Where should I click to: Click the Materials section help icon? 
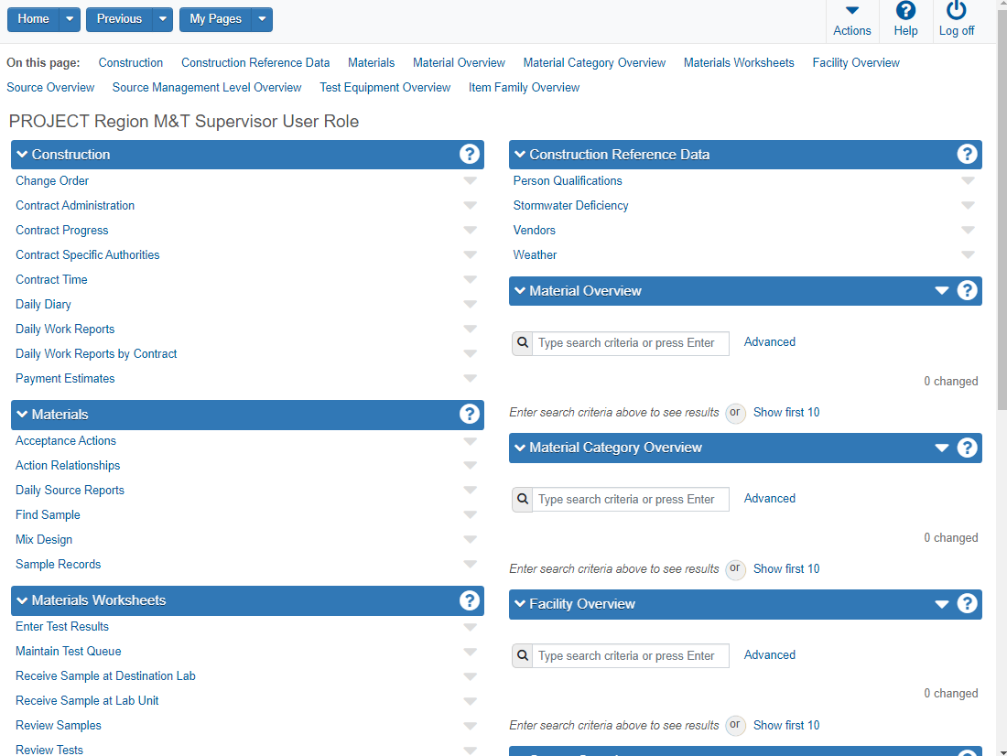(470, 414)
